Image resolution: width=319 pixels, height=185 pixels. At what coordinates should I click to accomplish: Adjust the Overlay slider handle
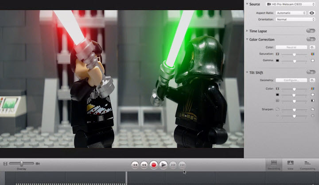pyautogui.click(x=22, y=163)
